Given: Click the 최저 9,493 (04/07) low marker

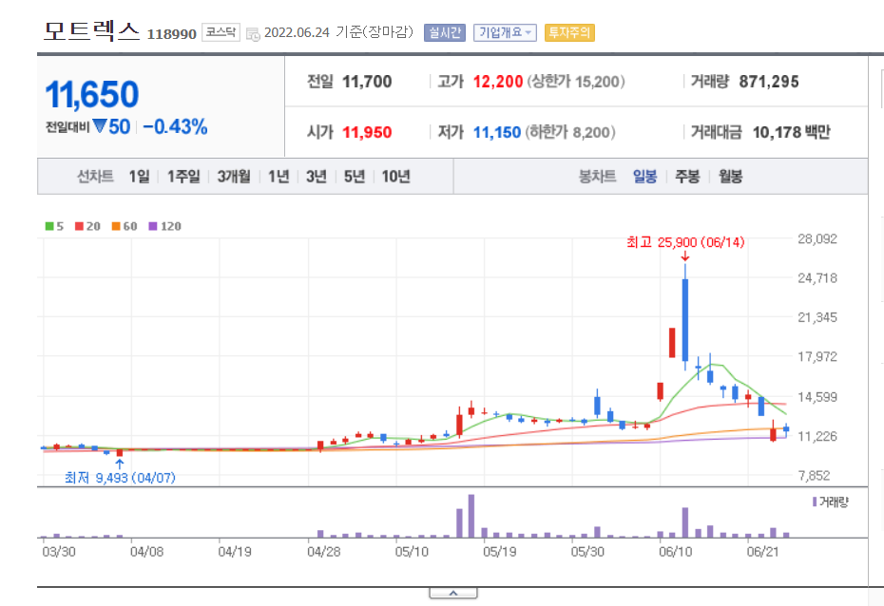Looking at the screenshot, I should point(120,478).
